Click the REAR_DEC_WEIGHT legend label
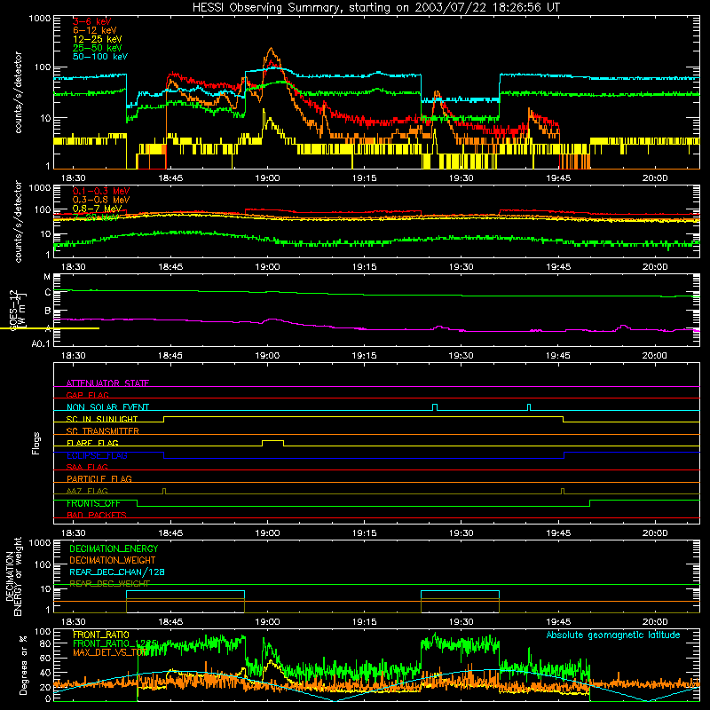The width and height of the screenshot is (710, 710). click(x=109, y=584)
